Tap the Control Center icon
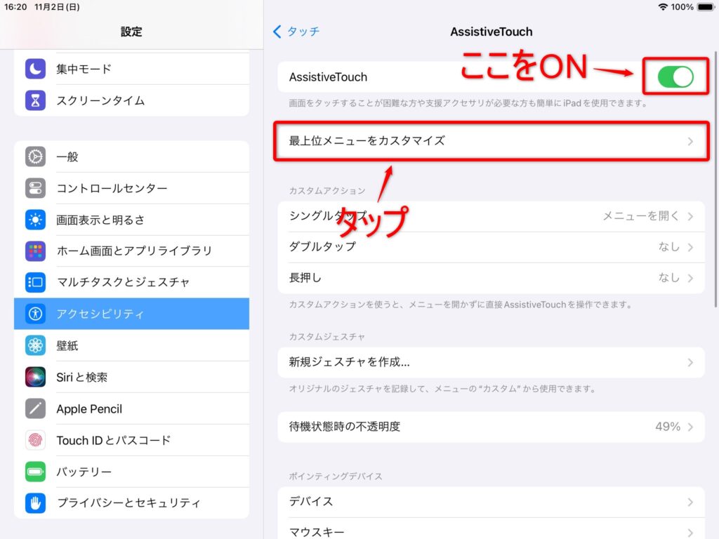This screenshot has width=719, height=539. point(35,188)
